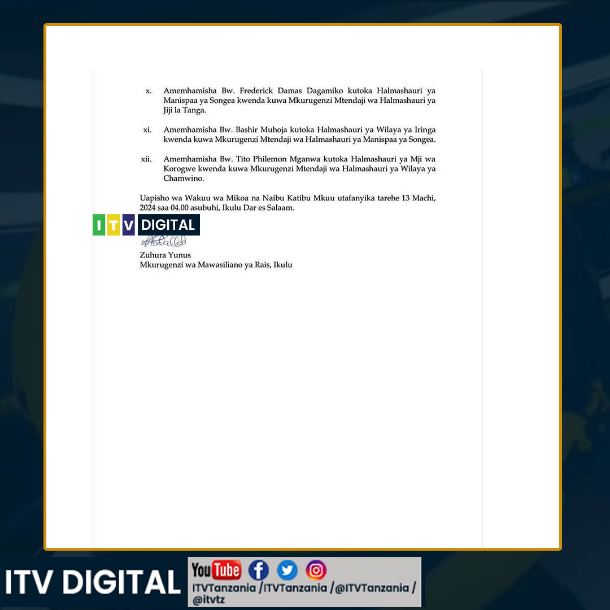Click the yellow 'T' block in watermark
The image size is (610, 610).
114,225
